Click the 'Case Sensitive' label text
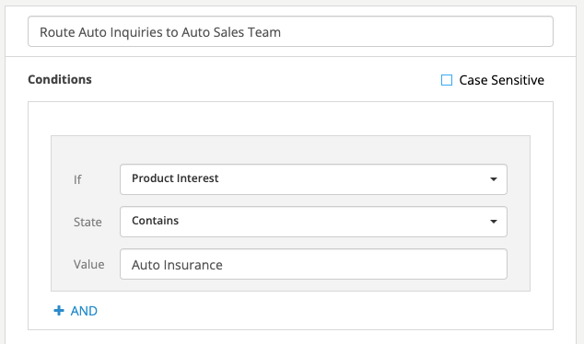 click(501, 80)
